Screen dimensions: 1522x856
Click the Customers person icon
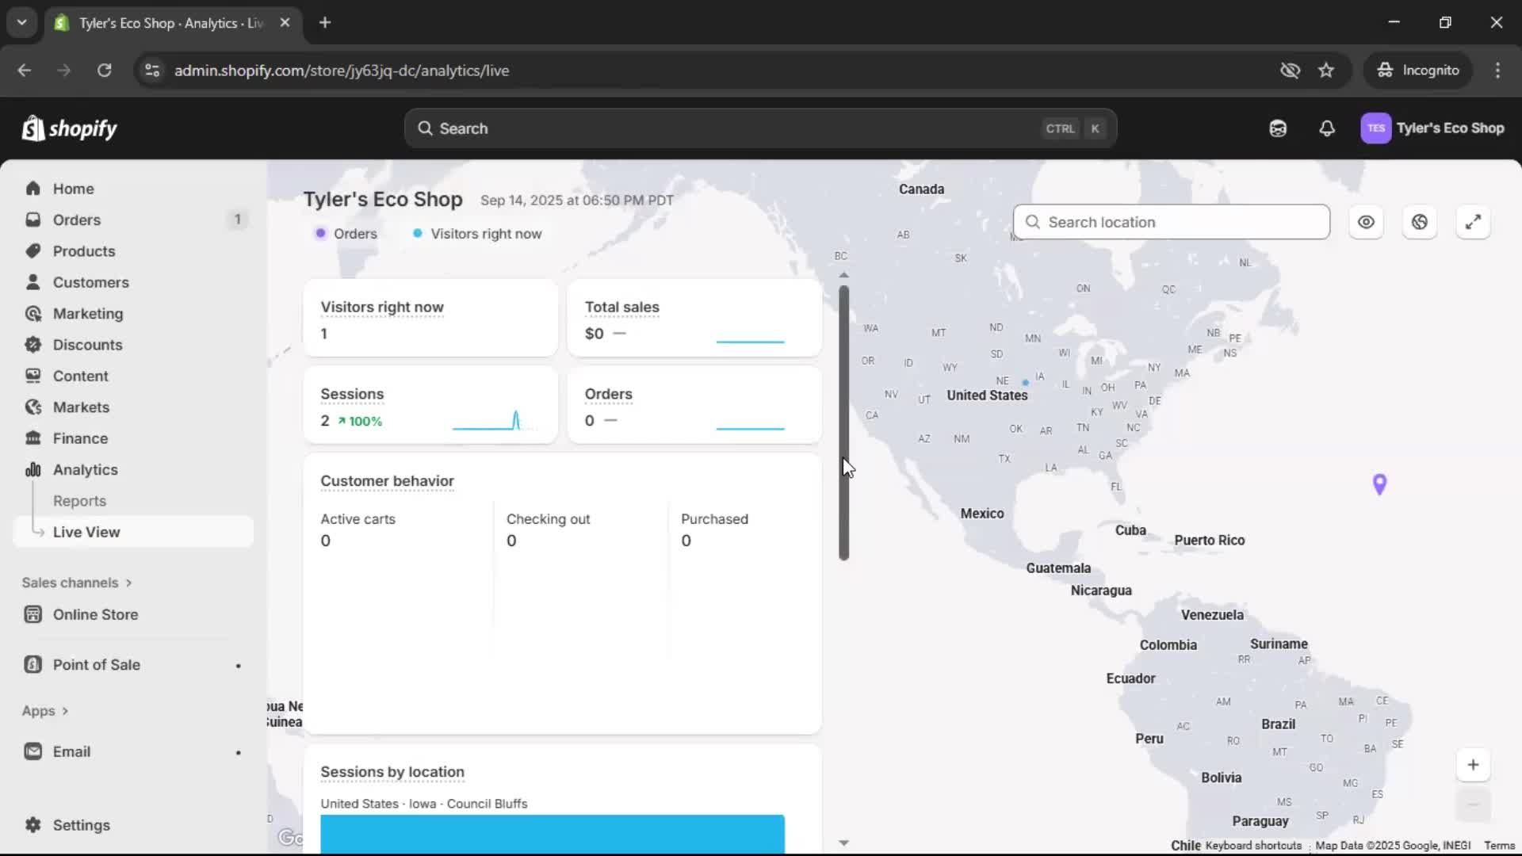(33, 282)
